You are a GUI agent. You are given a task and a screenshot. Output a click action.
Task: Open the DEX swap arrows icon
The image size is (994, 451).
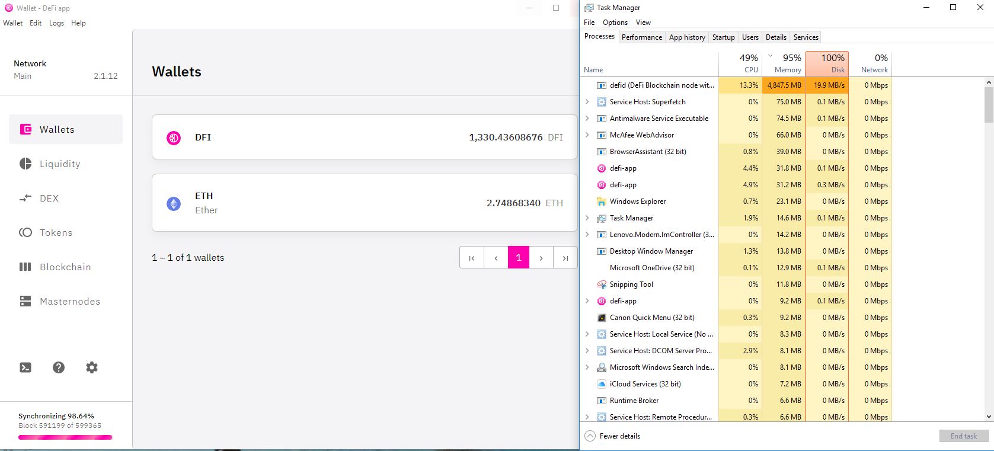[25, 198]
